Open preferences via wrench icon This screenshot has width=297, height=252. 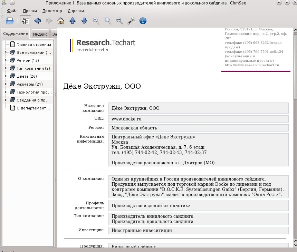click(x=131, y=21)
